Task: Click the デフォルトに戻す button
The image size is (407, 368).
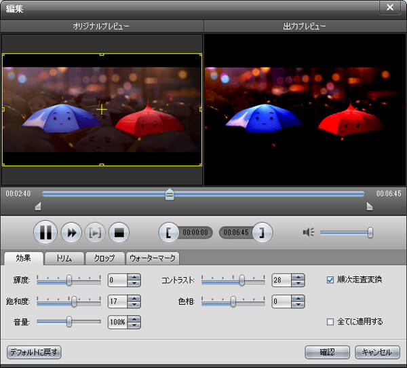Action: coord(34,352)
